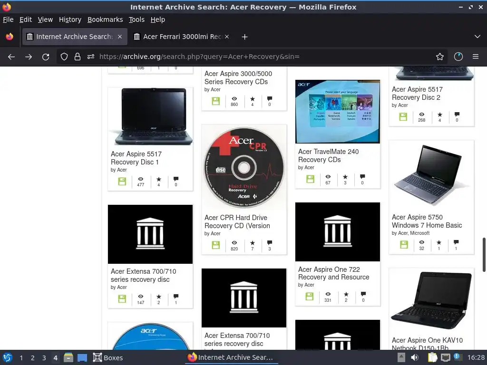The height and width of the screenshot is (365, 487).
Task: Switch to workspace 4 on taskbar
Action: coord(55,358)
